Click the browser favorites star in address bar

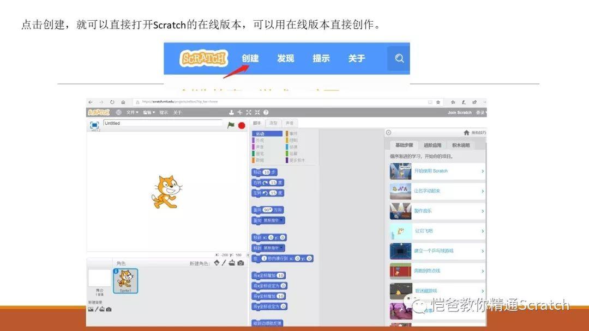click(x=438, y=102)
